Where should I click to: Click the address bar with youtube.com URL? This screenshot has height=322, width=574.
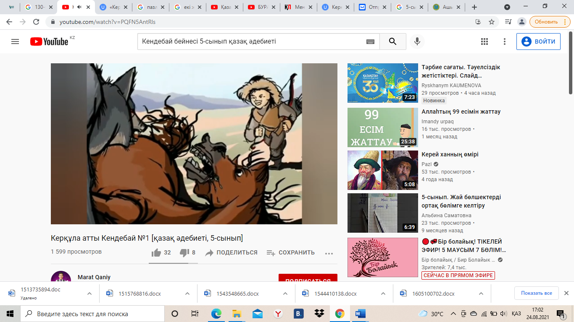pyautogui.click(x=261, y=22)
